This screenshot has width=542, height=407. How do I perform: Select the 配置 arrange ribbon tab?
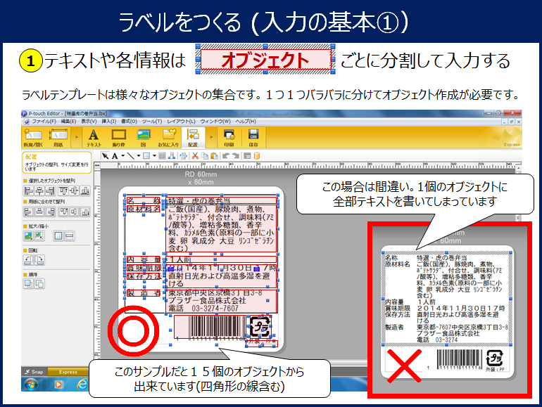click(193, 137)
